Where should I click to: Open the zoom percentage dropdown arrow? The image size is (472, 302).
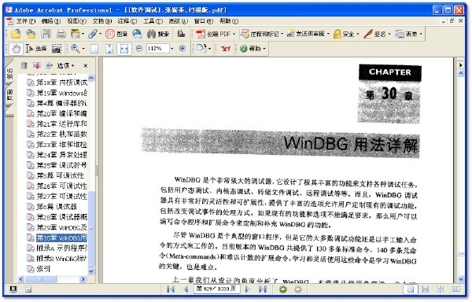171,48
